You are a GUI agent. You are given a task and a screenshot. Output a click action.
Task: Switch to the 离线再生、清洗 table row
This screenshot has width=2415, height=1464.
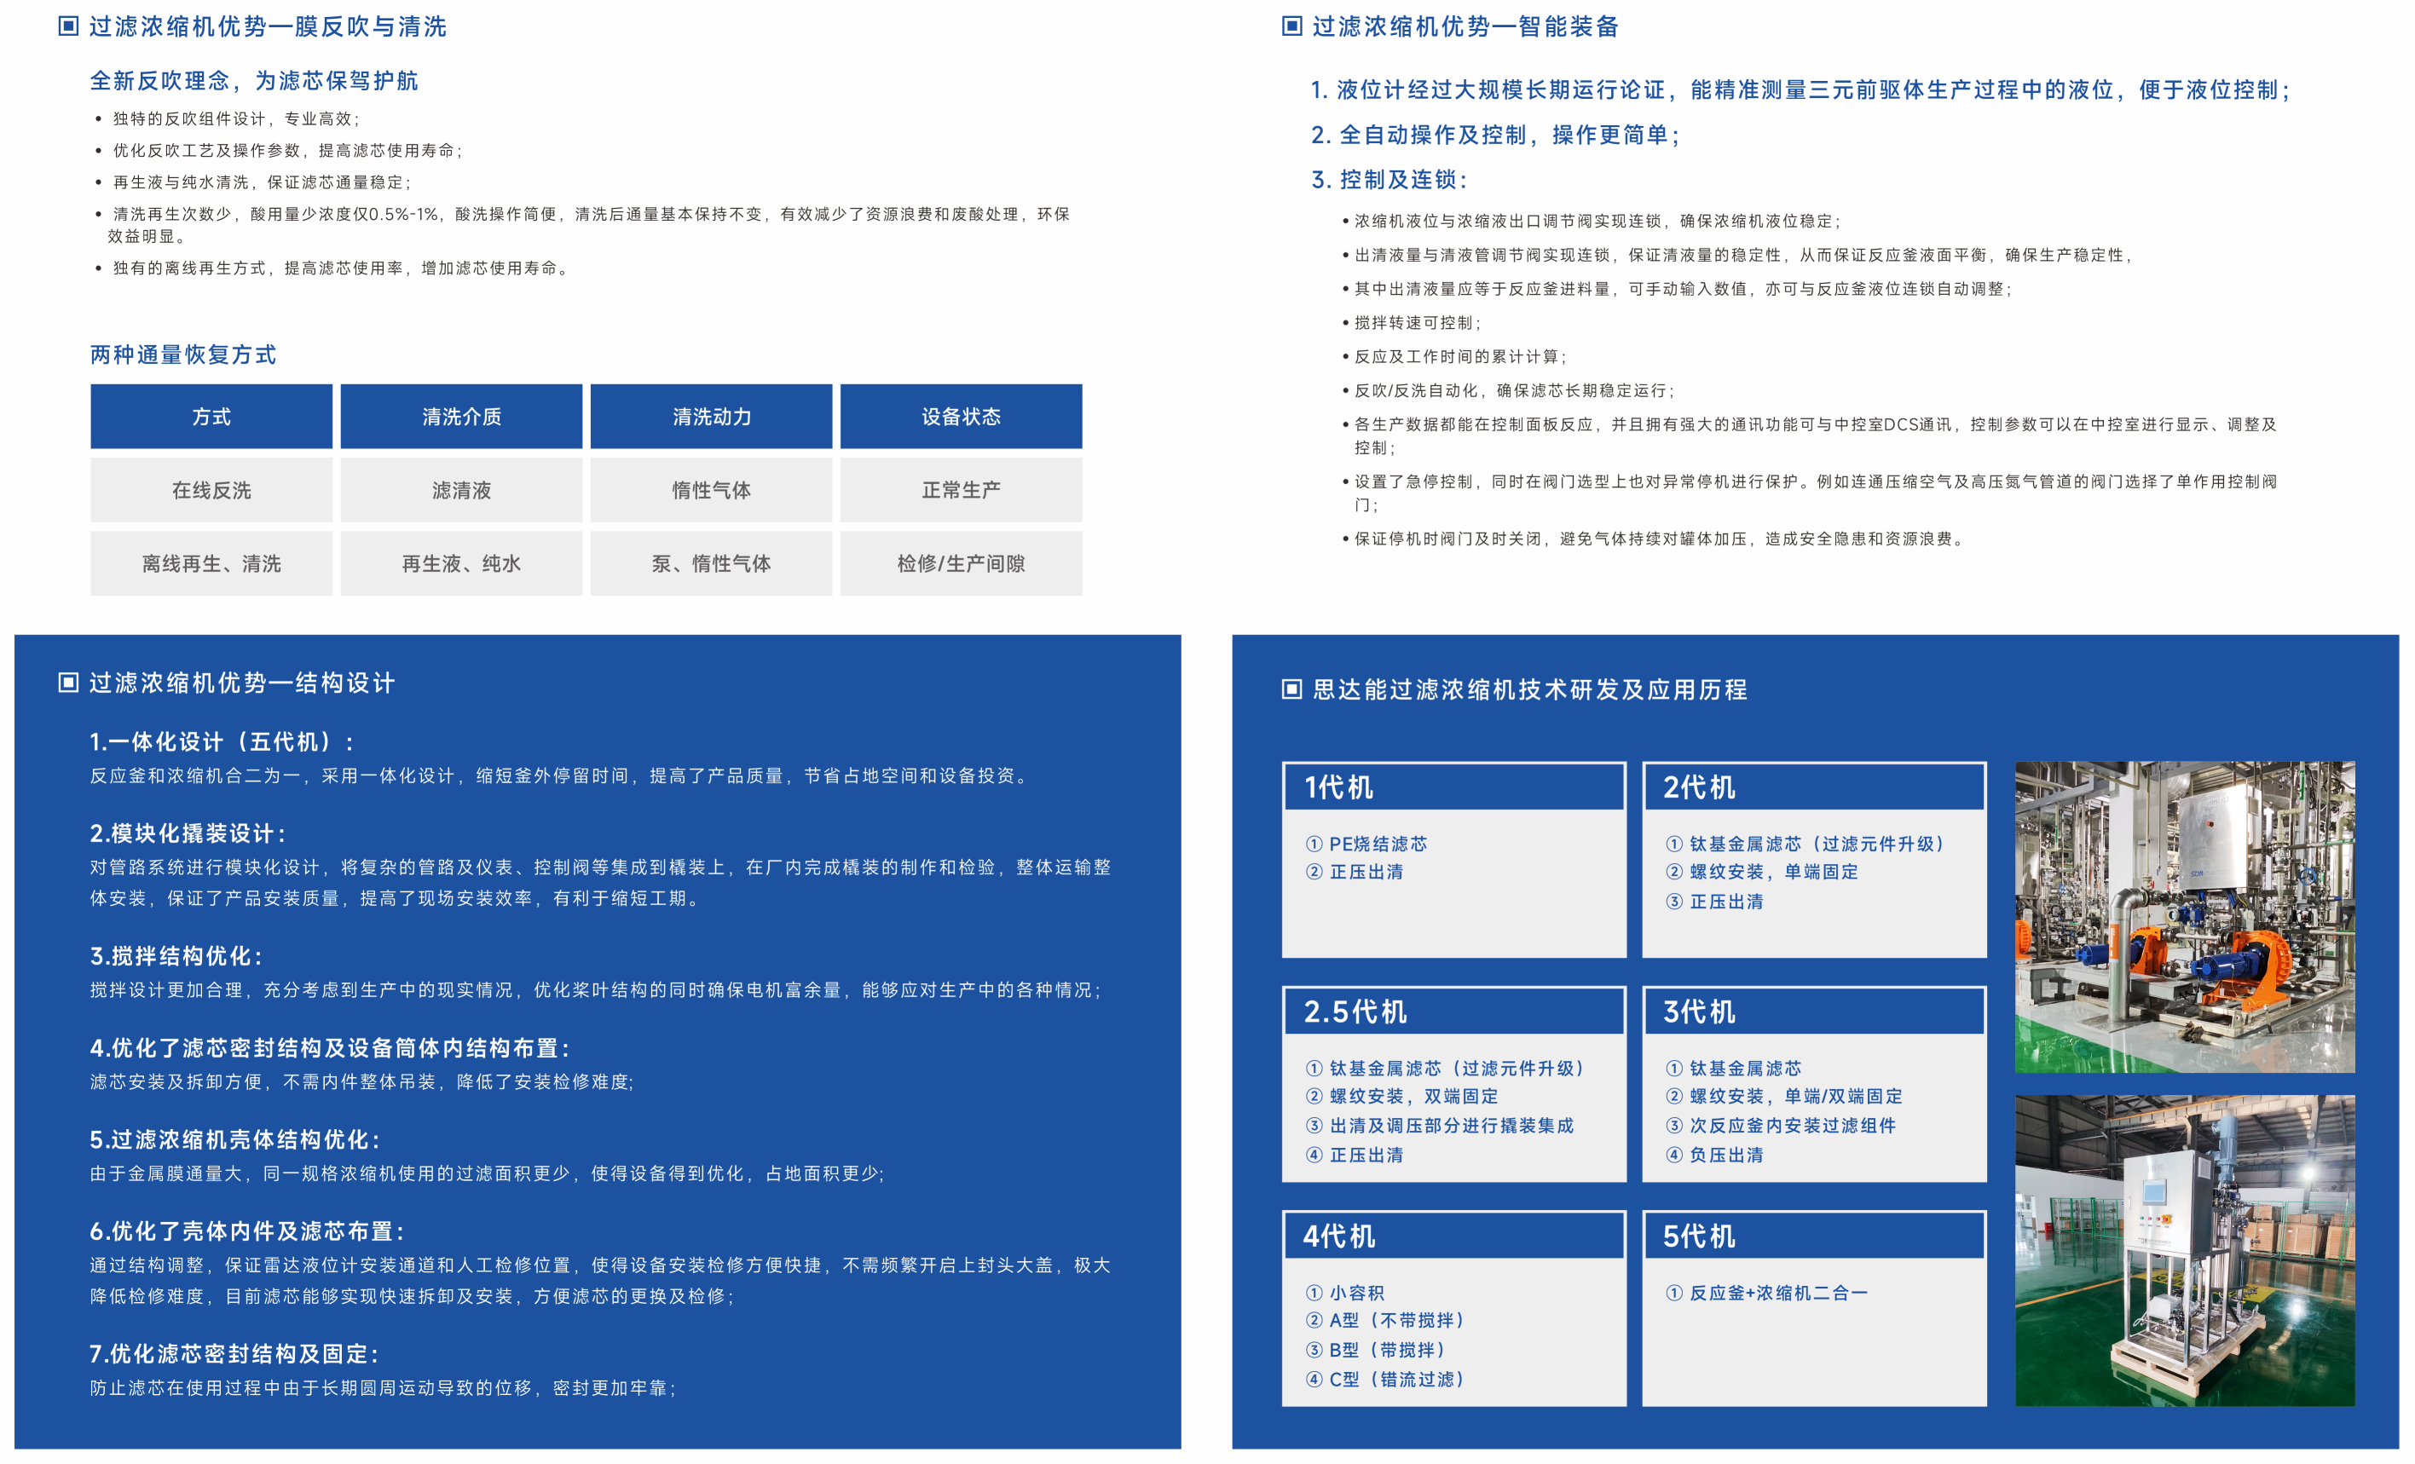pos(211,563)
